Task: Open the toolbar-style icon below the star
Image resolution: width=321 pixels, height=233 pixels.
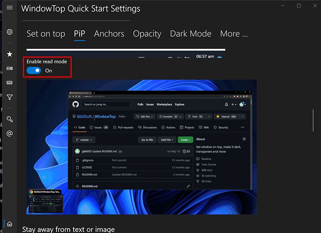Action: pyautogui.click(x=9, y=68)
